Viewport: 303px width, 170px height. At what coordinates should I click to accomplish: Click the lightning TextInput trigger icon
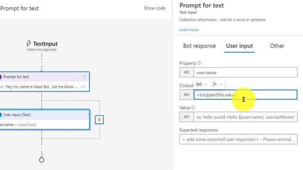click(x=28, y=43)
